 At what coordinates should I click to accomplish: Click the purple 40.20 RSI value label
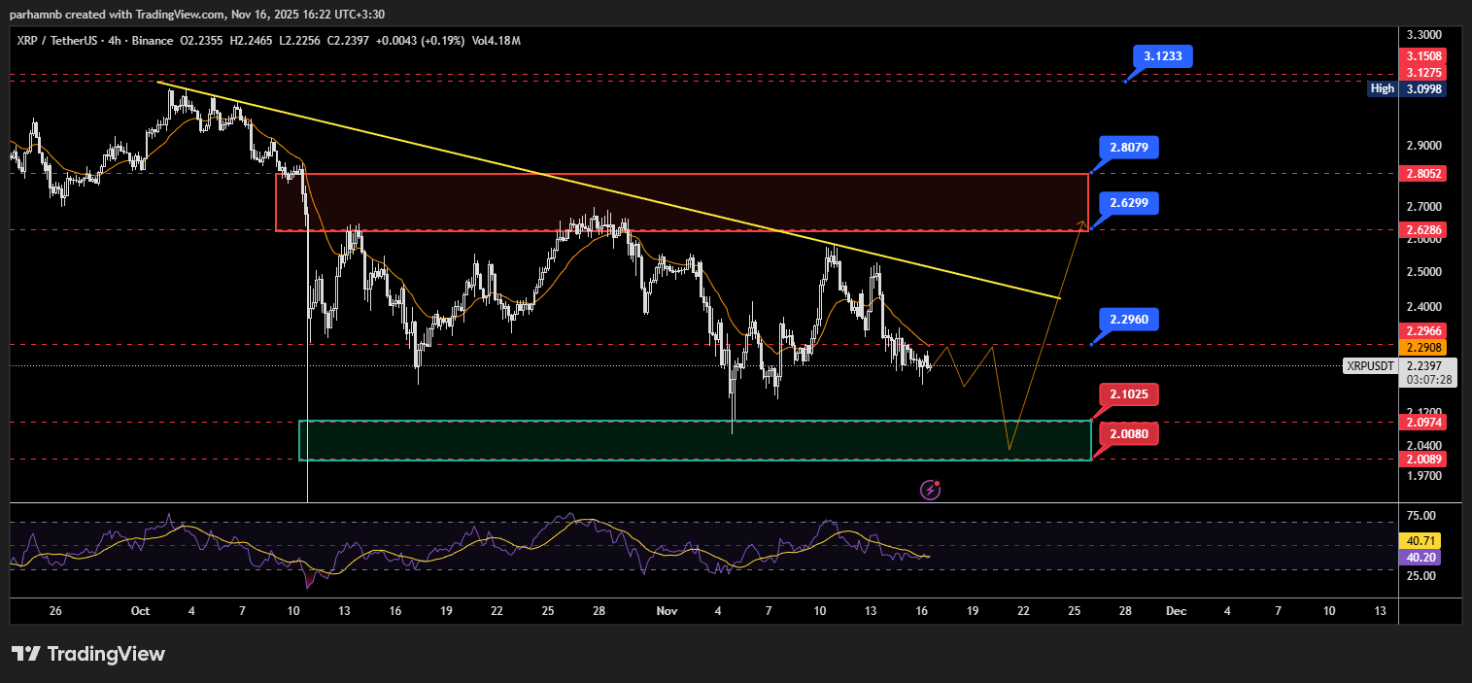(1418, 558)
